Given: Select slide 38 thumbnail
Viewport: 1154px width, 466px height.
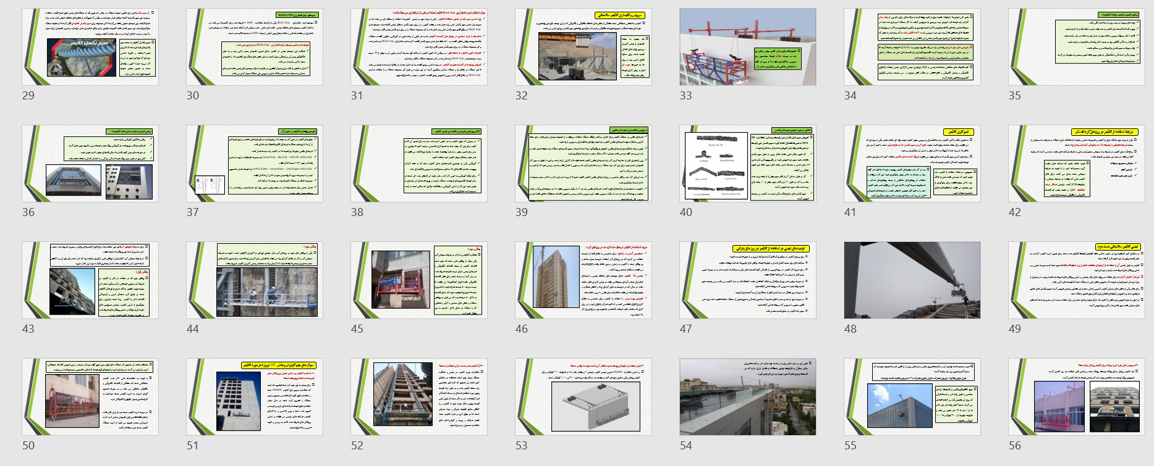Looking at the screenshot, I should pos(419,164).
